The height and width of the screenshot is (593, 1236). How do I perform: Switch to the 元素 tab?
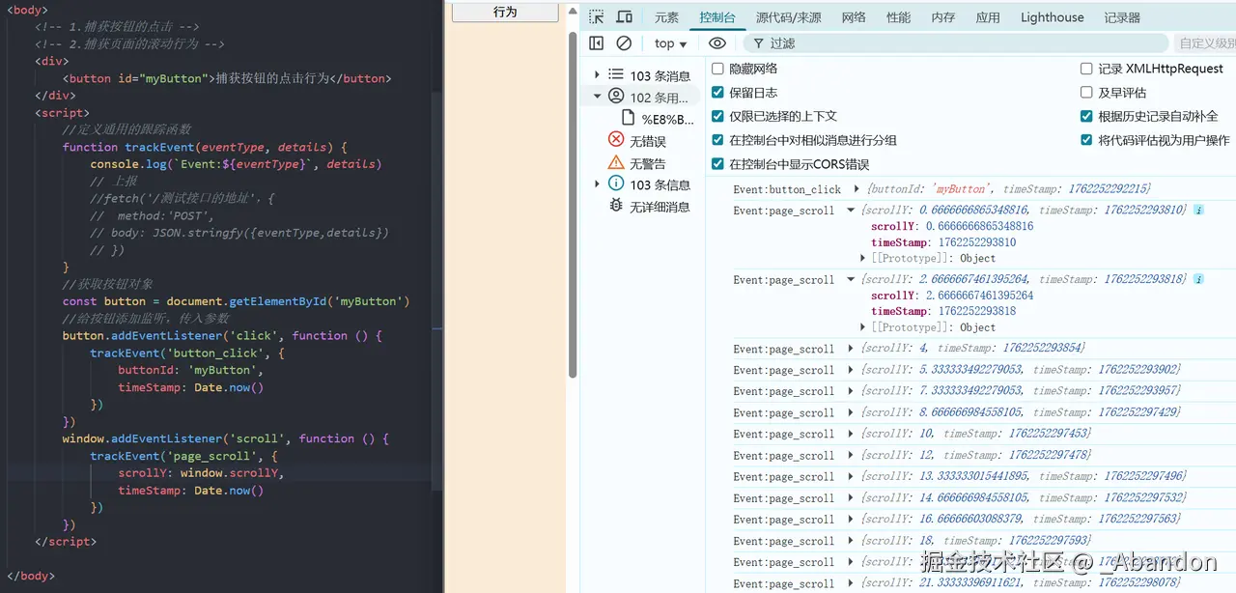[x=666, y=17]
